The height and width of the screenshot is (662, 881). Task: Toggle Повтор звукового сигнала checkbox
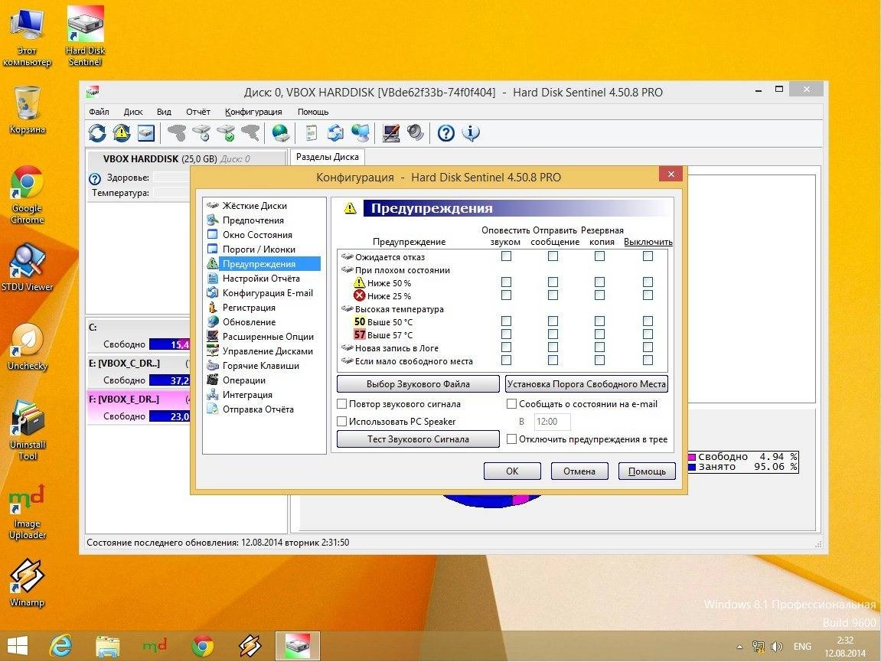tap(341, 403)
